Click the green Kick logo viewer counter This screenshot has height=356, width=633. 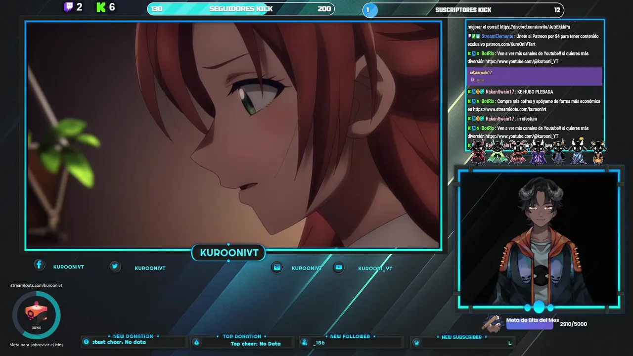point(105,7)
